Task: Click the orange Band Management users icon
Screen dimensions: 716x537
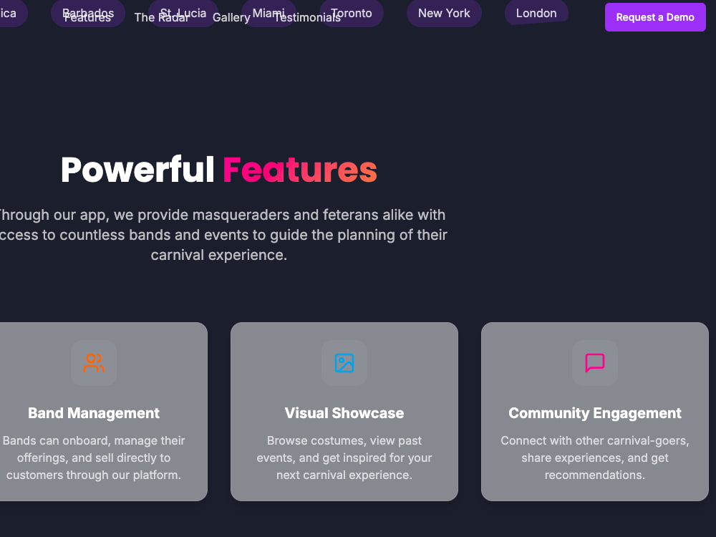Action: [94, 363]
